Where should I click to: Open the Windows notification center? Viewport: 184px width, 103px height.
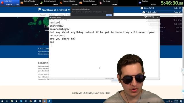181,101
